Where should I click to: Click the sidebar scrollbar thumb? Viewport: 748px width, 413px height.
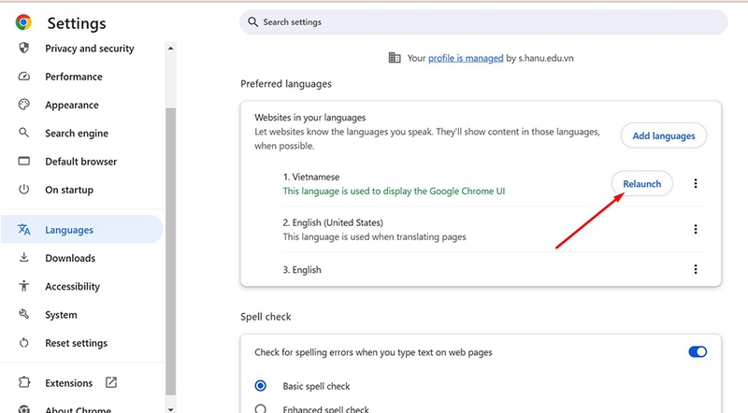170,250
